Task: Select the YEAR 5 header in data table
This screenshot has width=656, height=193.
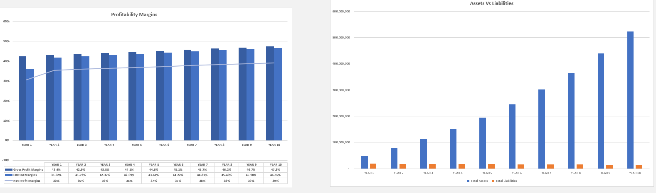Action: click(154, 164)
